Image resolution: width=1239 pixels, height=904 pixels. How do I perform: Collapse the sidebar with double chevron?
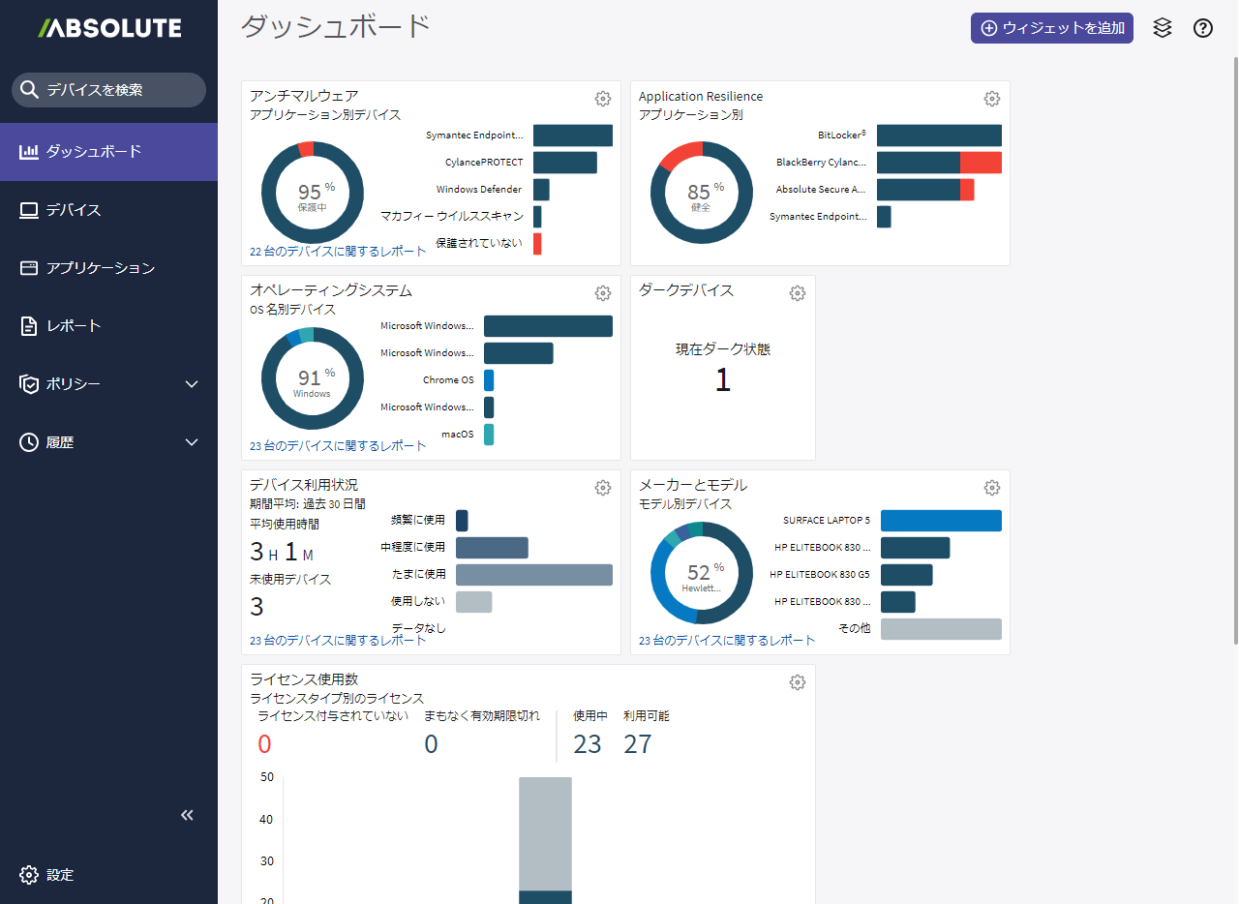(188, 815)
